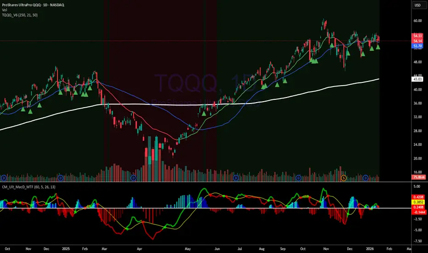Click the dividend D marker in late December 2024
The image size is (428, 253).
click(x=60, y=178)
